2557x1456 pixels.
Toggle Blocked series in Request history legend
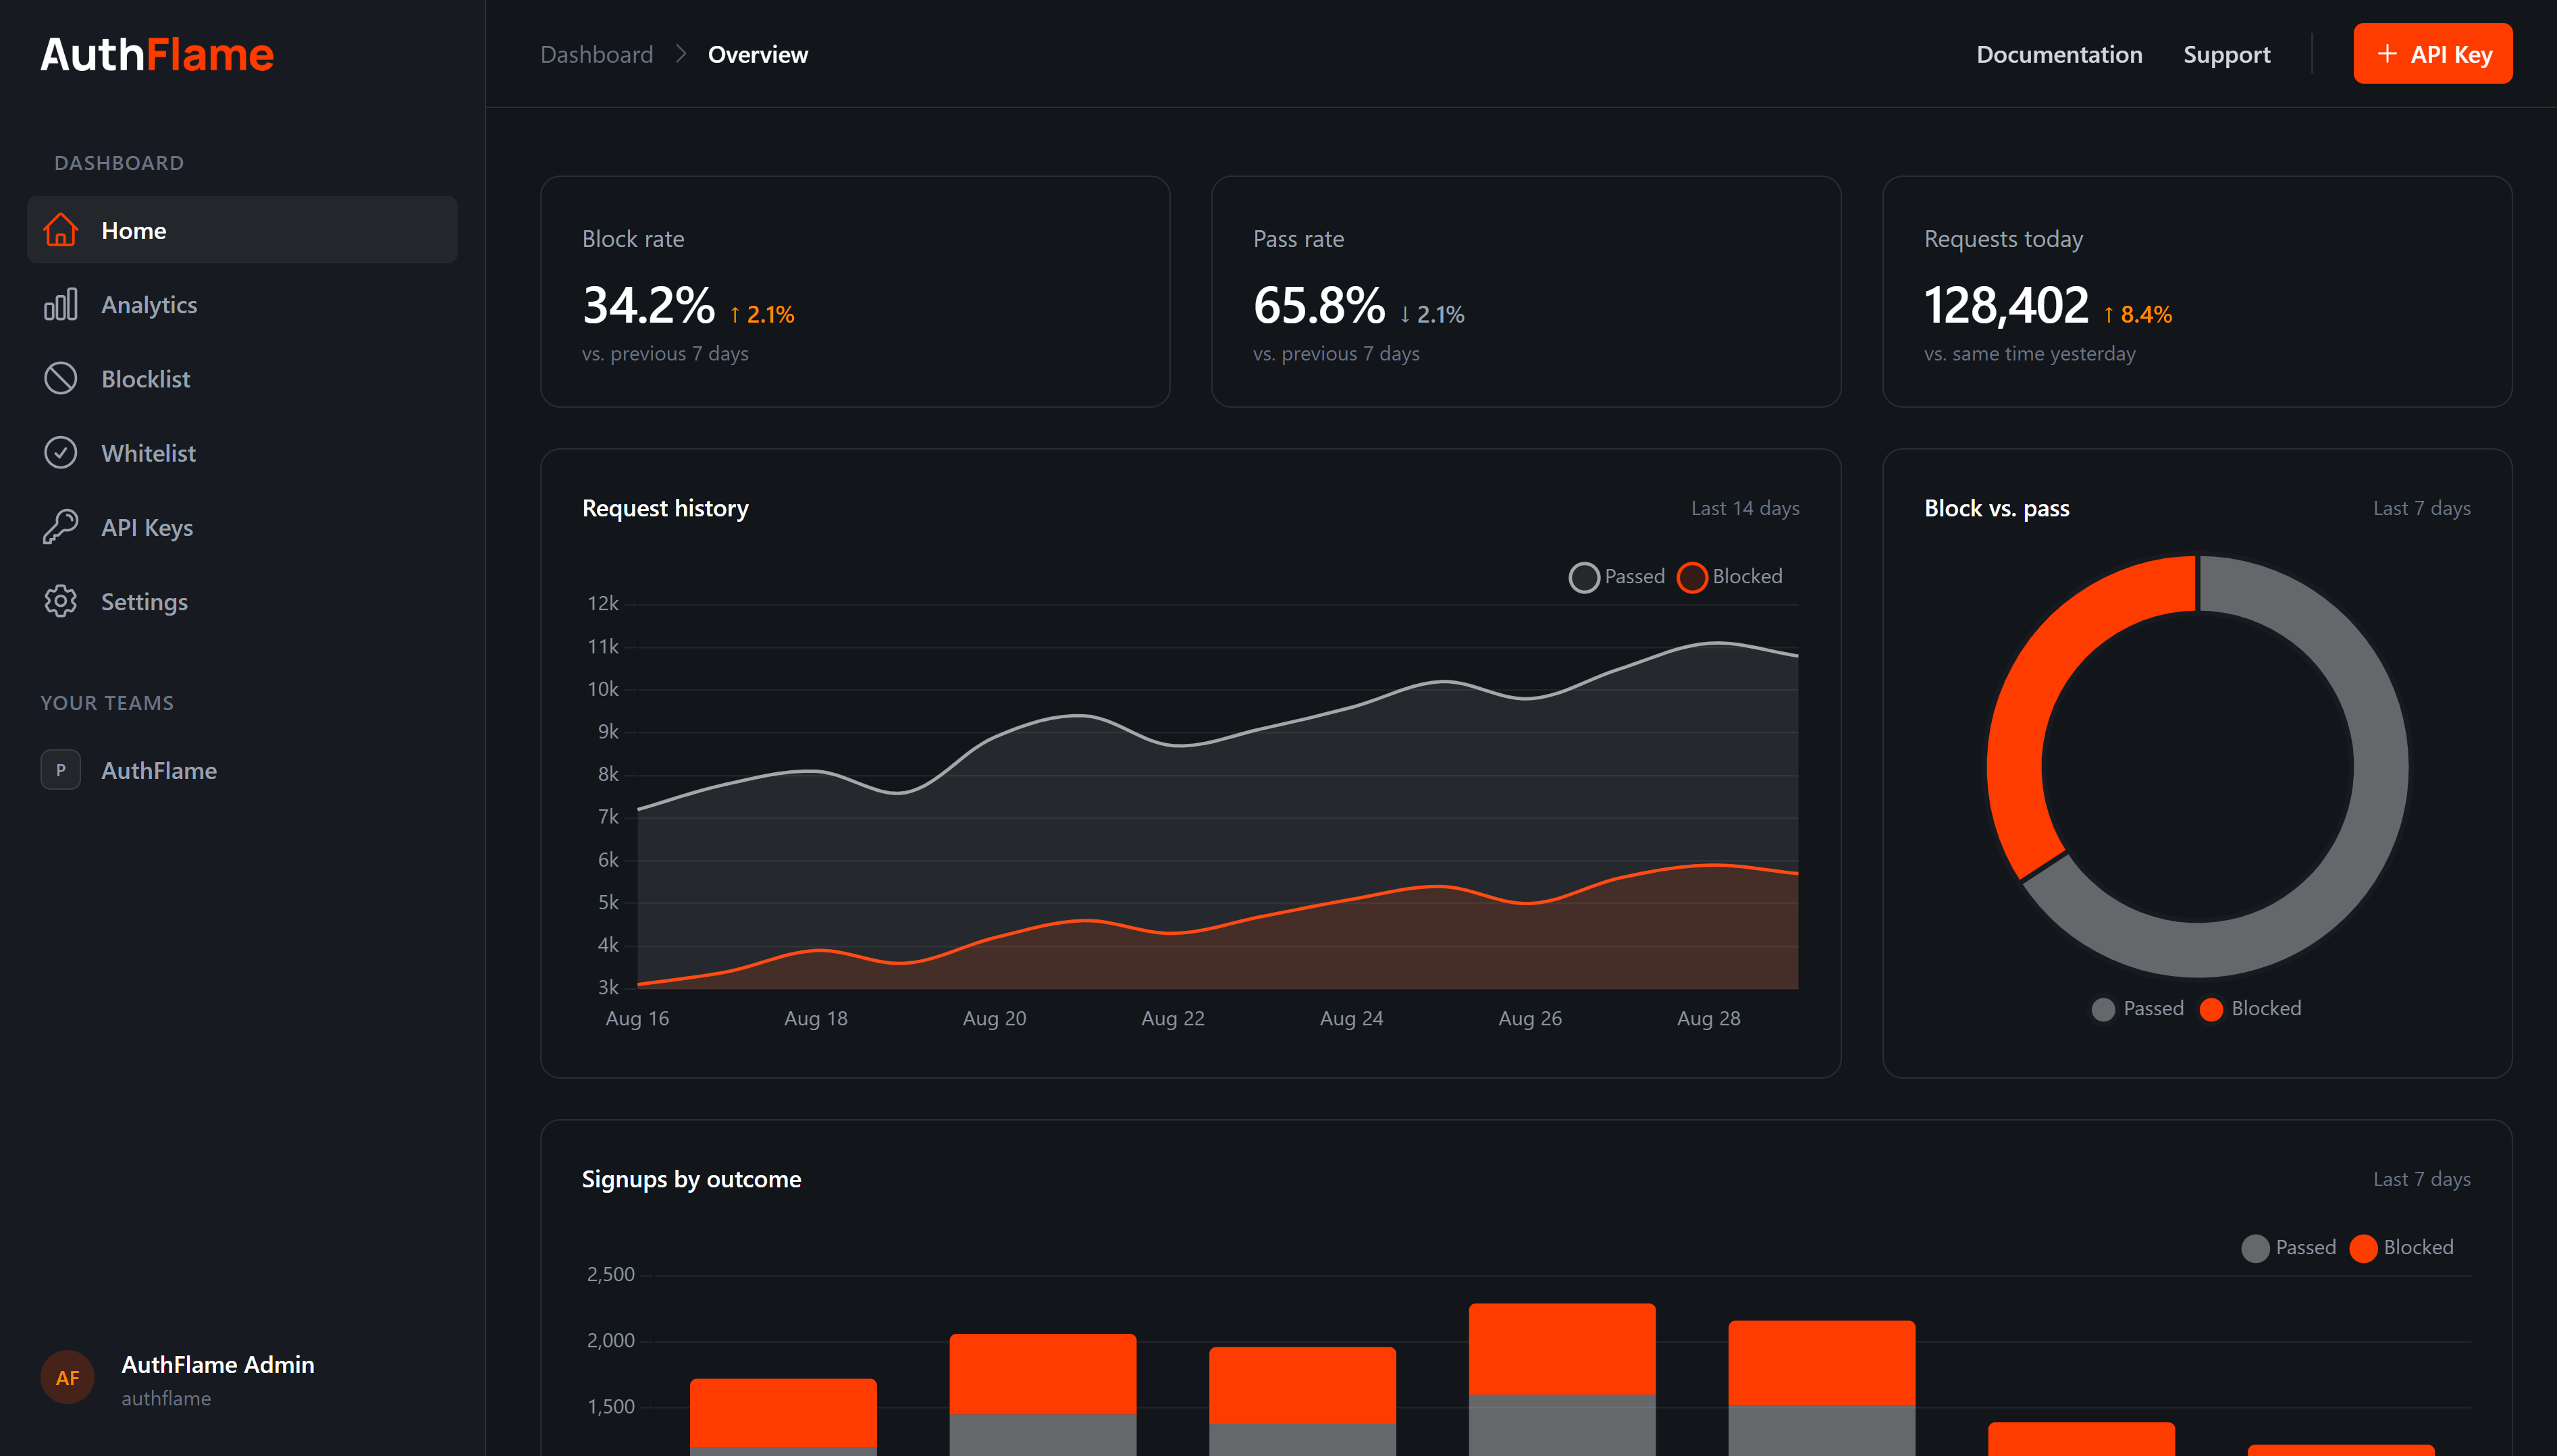coord(1729,577)
